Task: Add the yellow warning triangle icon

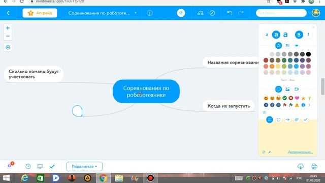Action: (x=297, y=105)
